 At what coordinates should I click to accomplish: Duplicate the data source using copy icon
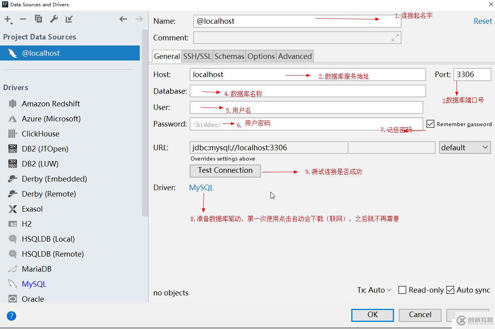(38, 19)
